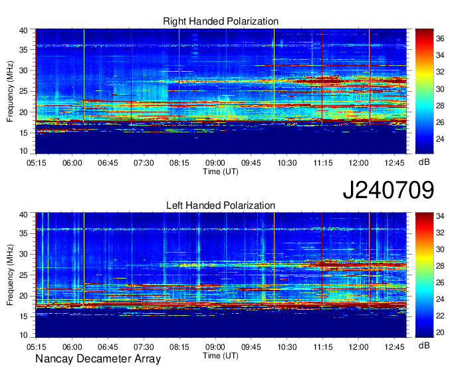Viewport: 452px width, 367px height.
Task: Click the 25 MHz tick of the Right Handed plot
Action: (24, 92)
